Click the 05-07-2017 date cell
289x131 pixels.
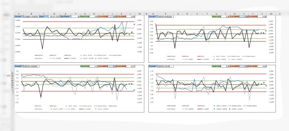click(54, 17)
